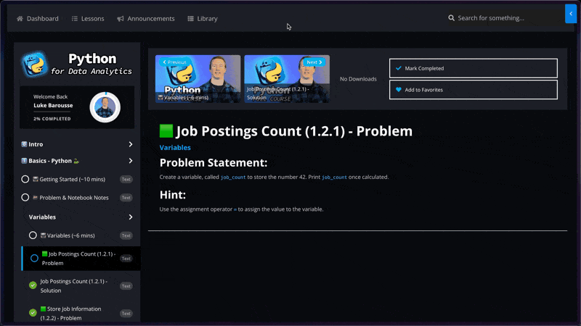Click the Next lesson button
The height and width of the screenshot is (326, 581).
click(314, 62)
